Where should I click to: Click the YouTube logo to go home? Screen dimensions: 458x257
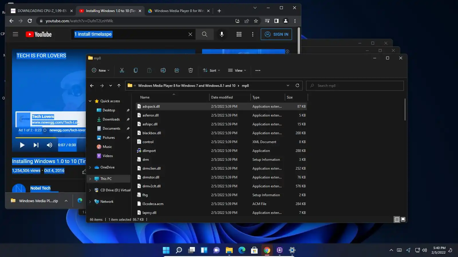(39, 34)
